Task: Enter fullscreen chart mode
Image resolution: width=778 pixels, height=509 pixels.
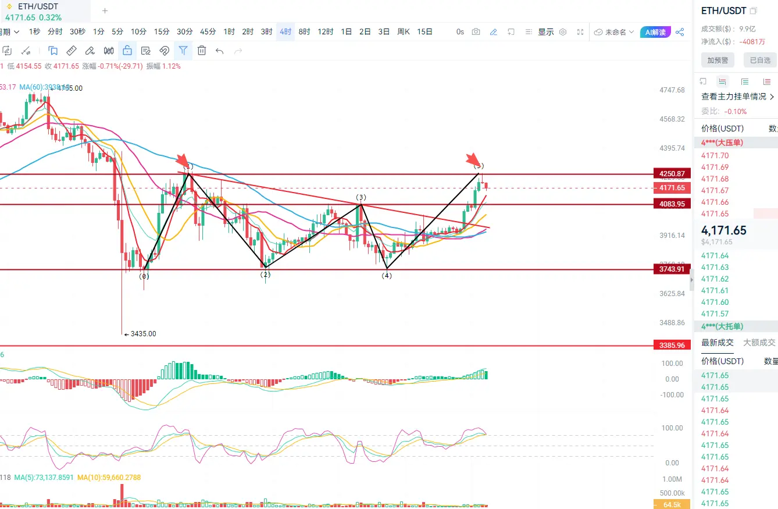Action: coord(580,32)
